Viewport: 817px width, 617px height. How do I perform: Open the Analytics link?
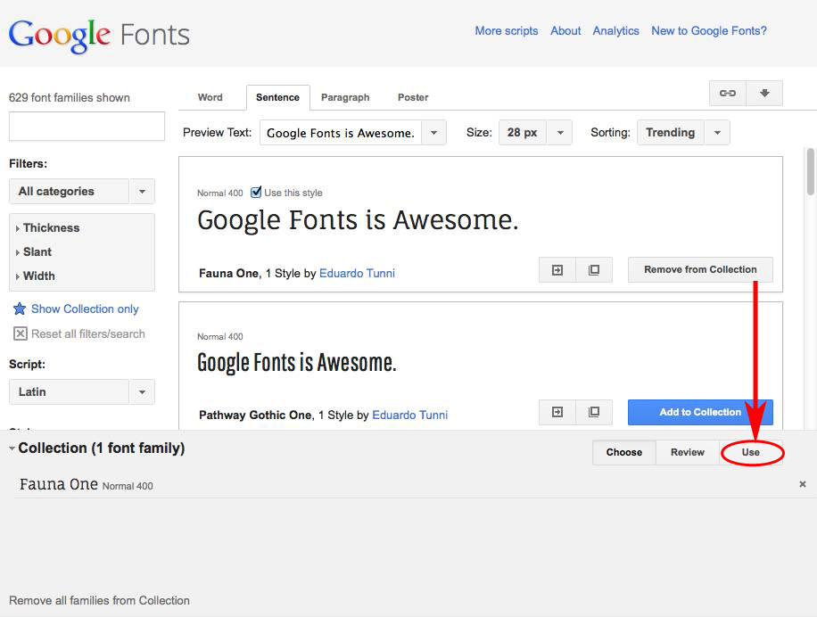[x=616, y=30]
